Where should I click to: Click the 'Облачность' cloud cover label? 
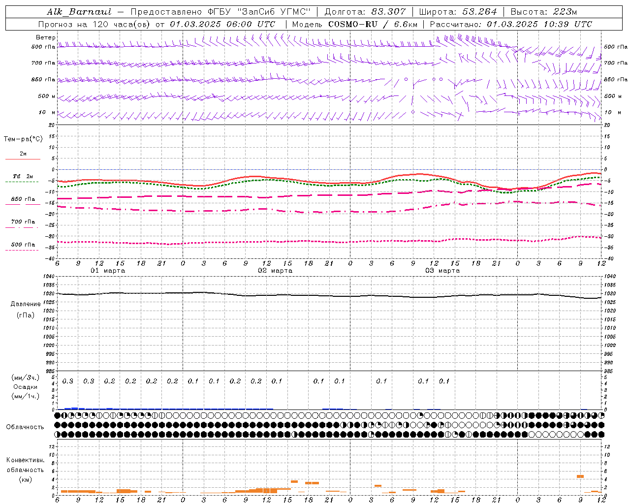coord(25,427)
